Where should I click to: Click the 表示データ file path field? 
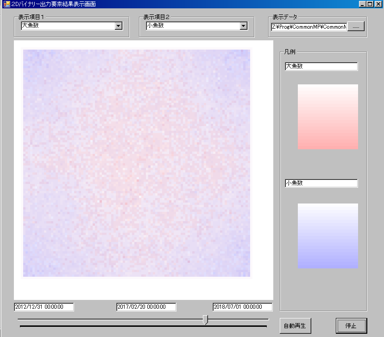click(x=309, y=27)
